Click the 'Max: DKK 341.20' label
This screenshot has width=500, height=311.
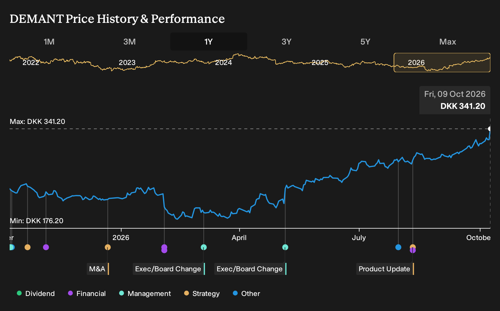[x=37, y=122]
